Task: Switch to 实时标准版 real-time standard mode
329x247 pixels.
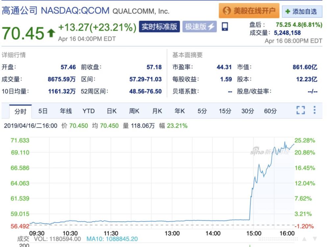Action: (159, 27)
